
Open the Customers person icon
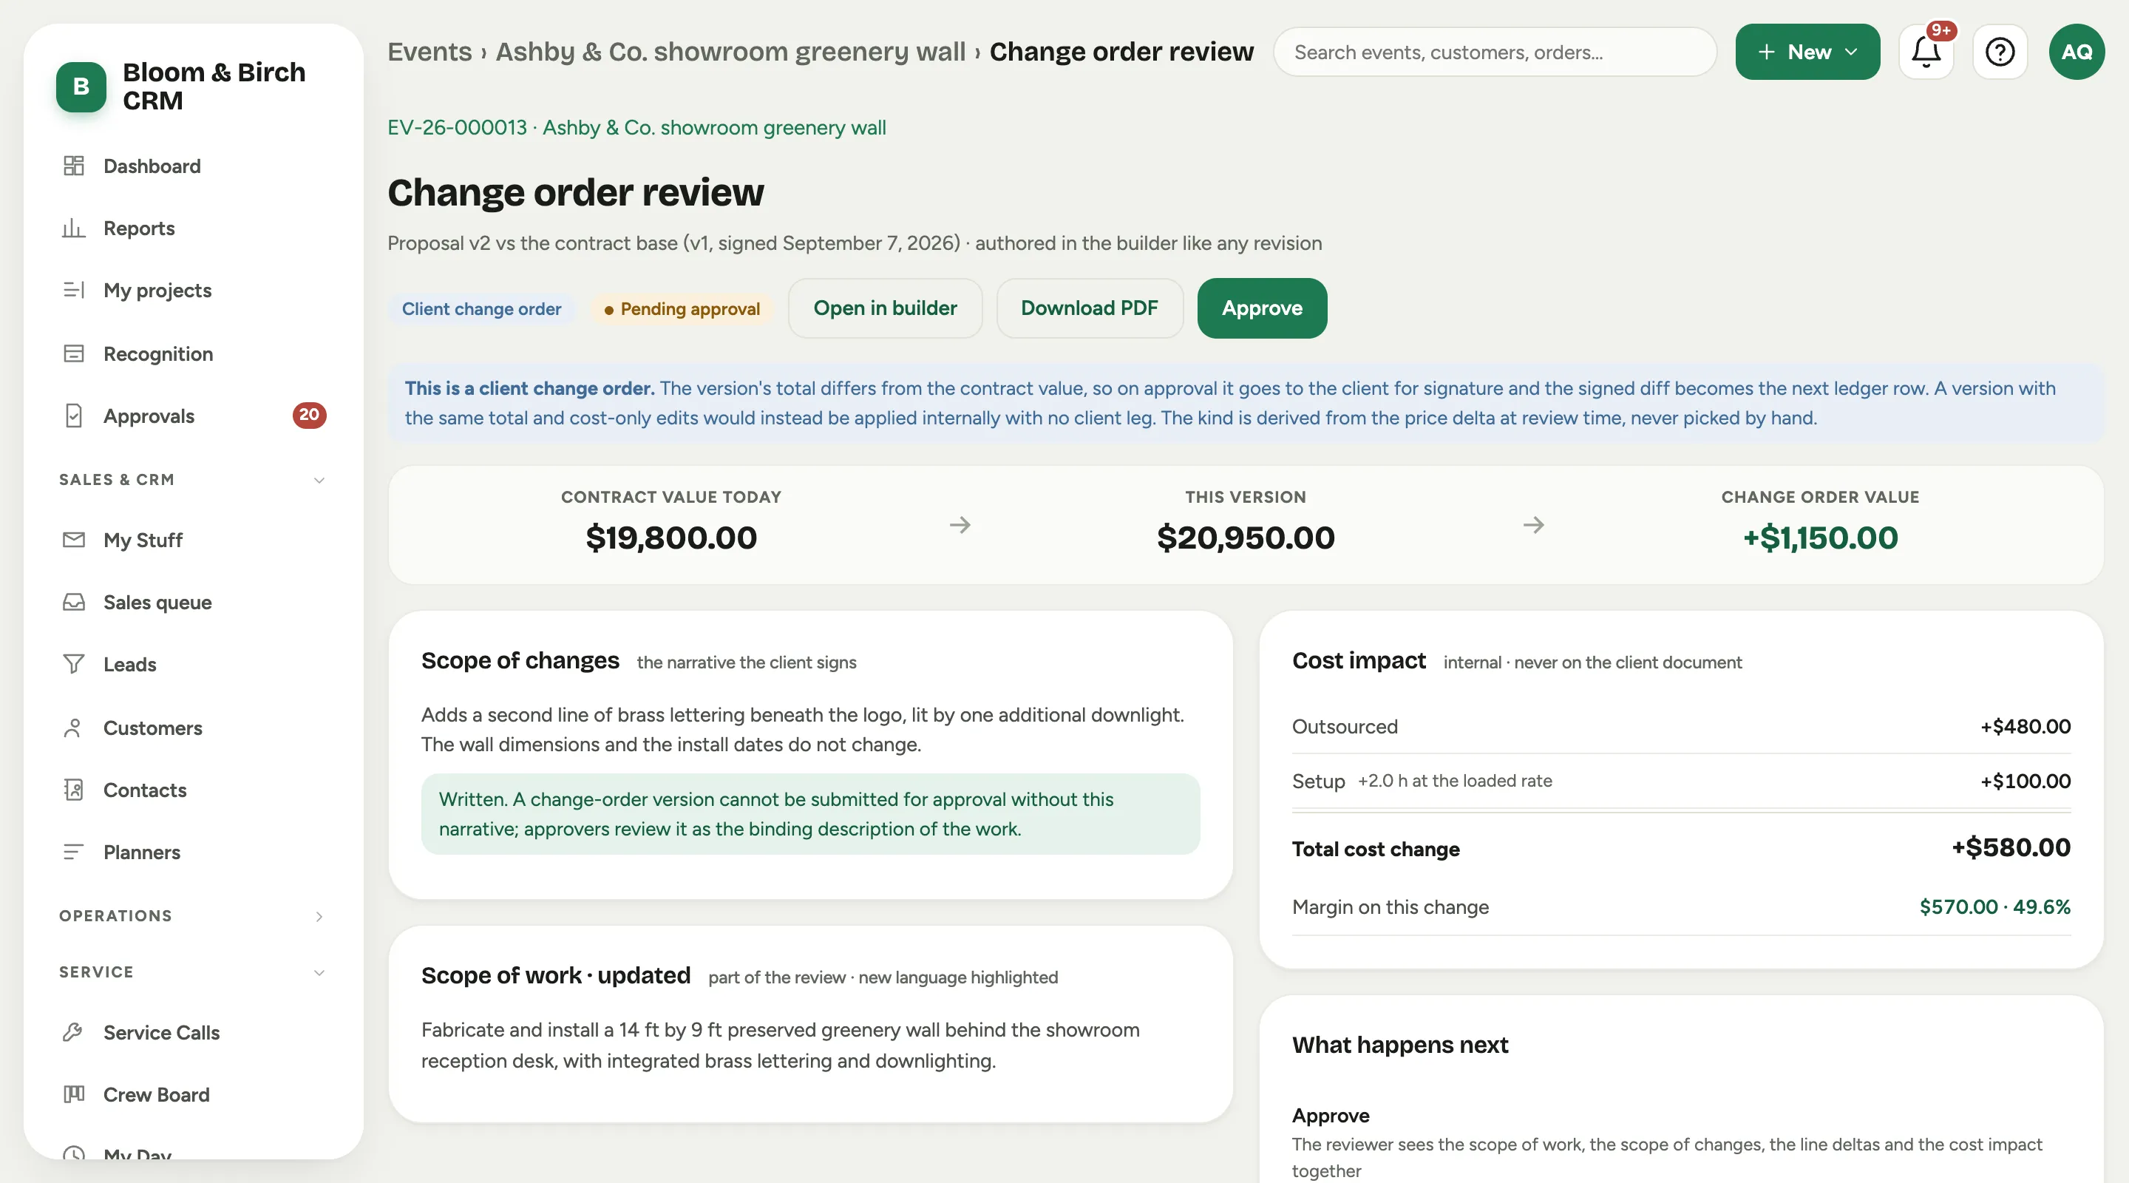(x=74, y=728)
